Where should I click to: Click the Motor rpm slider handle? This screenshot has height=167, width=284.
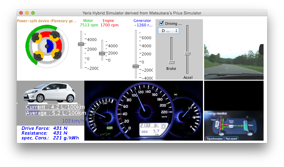pyautogui.click(x=81, y=44)
